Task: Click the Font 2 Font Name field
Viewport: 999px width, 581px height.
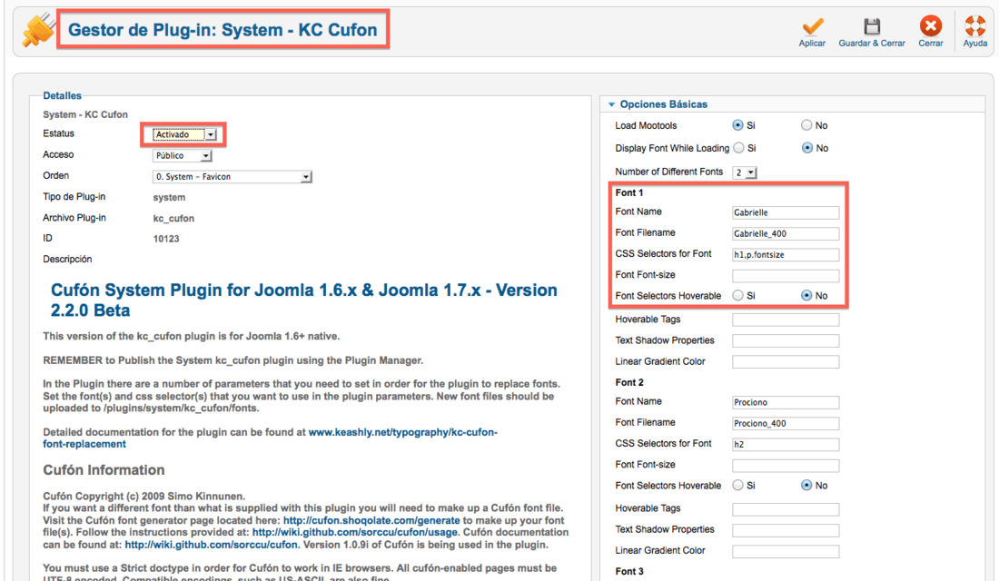Action: pyautogui.click(x=786, y=402)
